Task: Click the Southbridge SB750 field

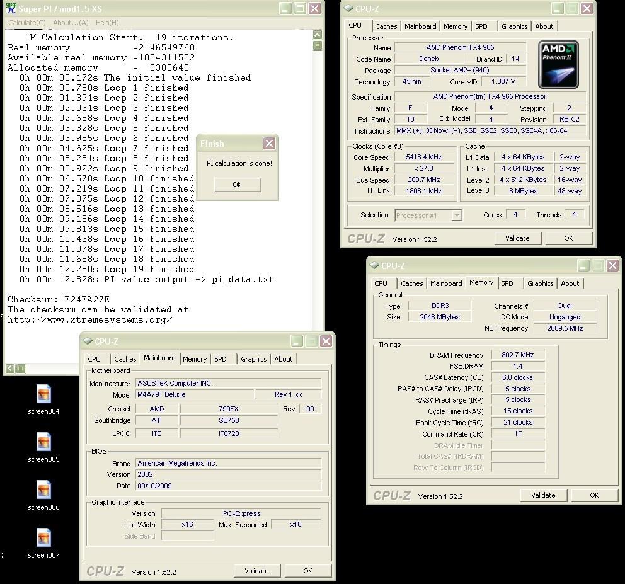Action: pos(229,421)
